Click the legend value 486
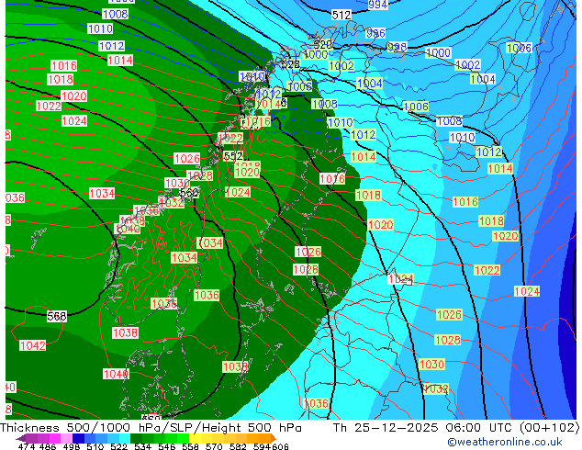 pos(48,446)
